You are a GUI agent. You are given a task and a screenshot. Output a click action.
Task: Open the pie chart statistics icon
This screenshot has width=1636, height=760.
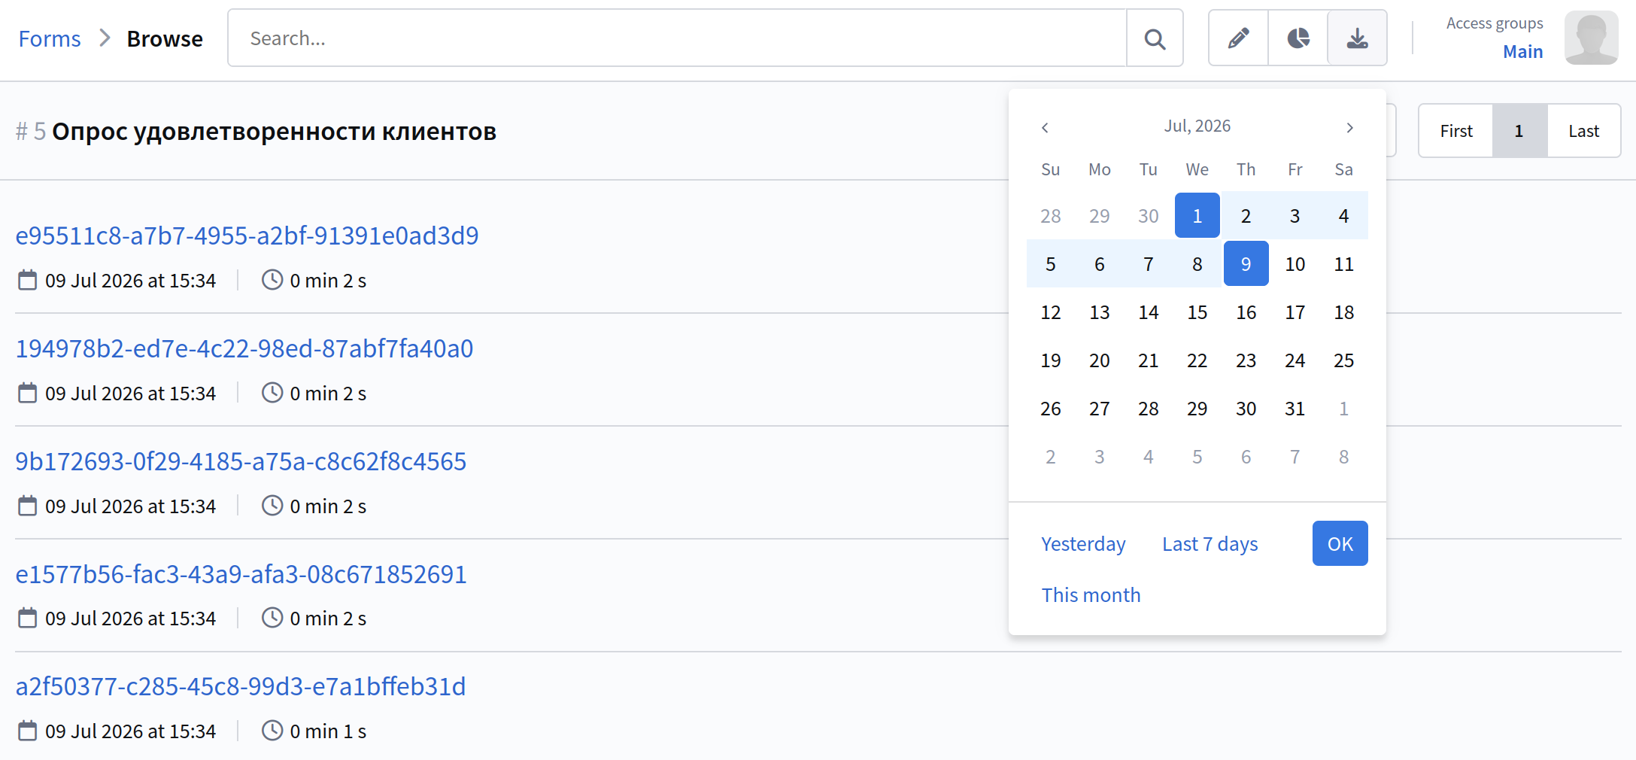click(x=1298, y=38)
